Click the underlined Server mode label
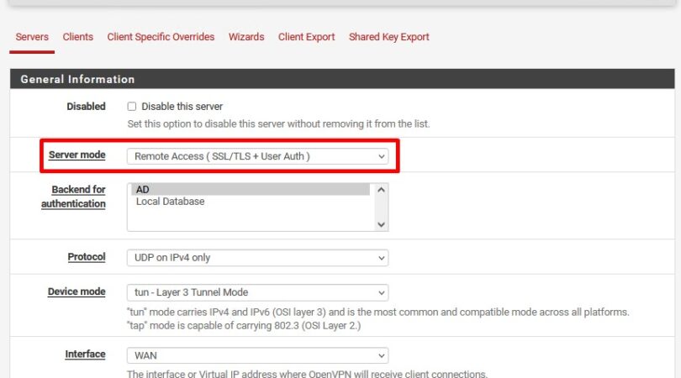 (x=77, y=155)
